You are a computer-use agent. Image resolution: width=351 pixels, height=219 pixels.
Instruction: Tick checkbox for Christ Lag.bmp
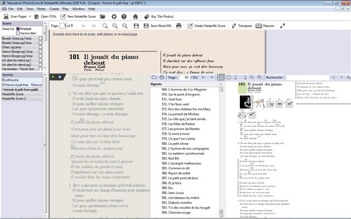pyautogui.click(x=40, y=47)
